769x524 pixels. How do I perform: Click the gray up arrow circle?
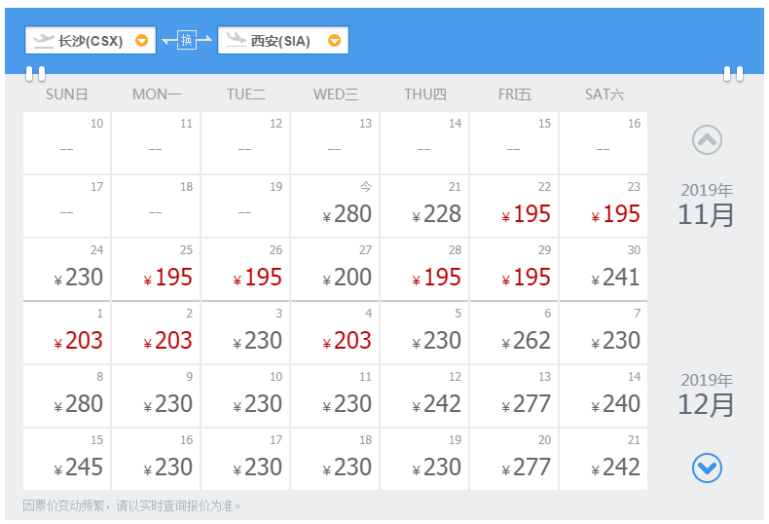707,140
